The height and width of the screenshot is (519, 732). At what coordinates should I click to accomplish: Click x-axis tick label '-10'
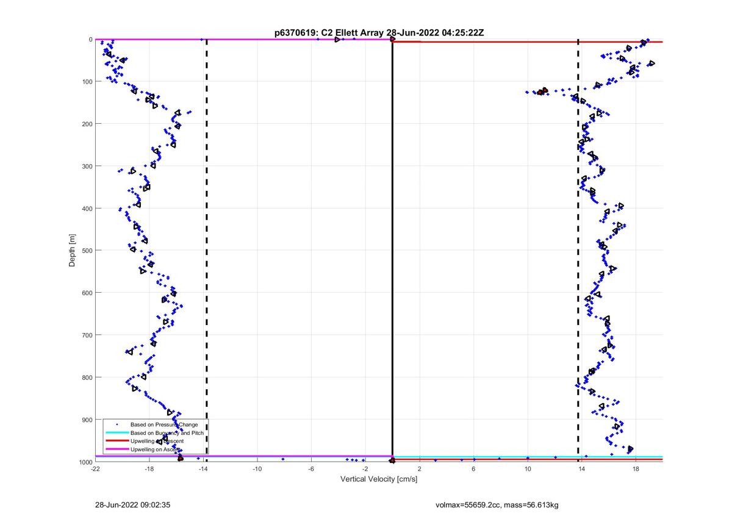[x=257, y=469]
